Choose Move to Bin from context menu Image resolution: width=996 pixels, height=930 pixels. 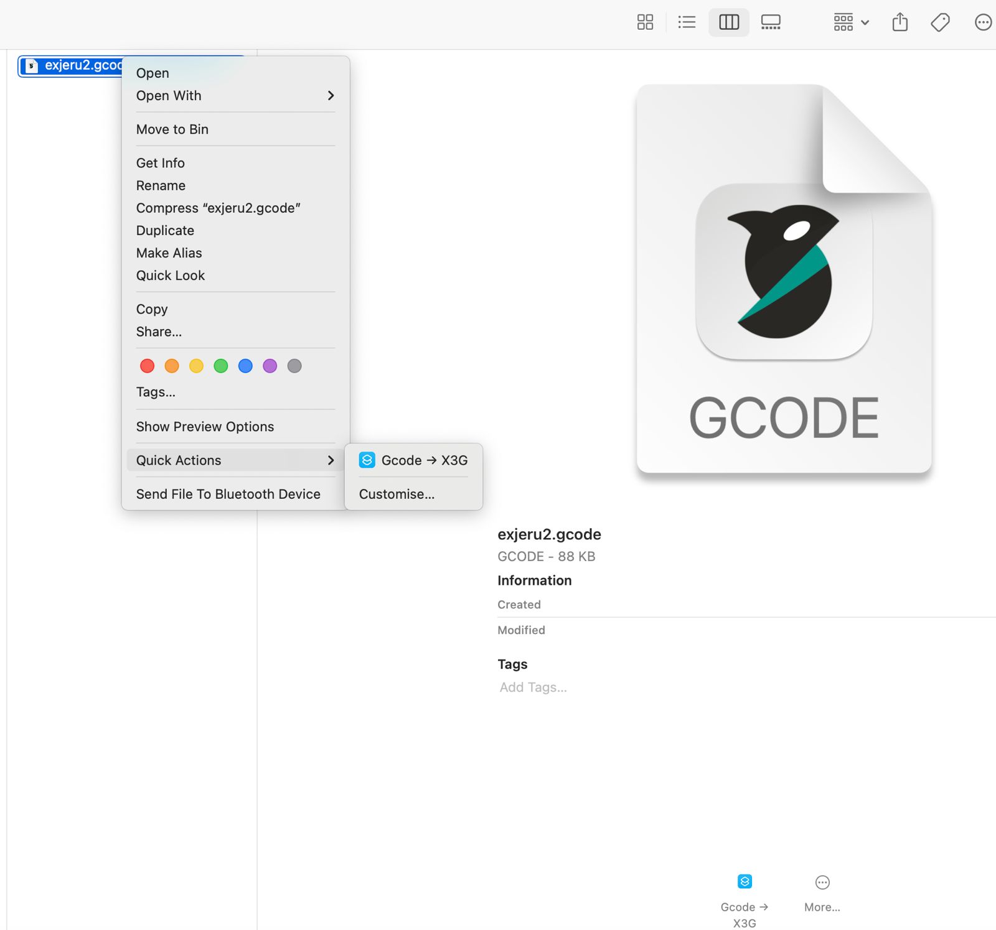(172, 129)
